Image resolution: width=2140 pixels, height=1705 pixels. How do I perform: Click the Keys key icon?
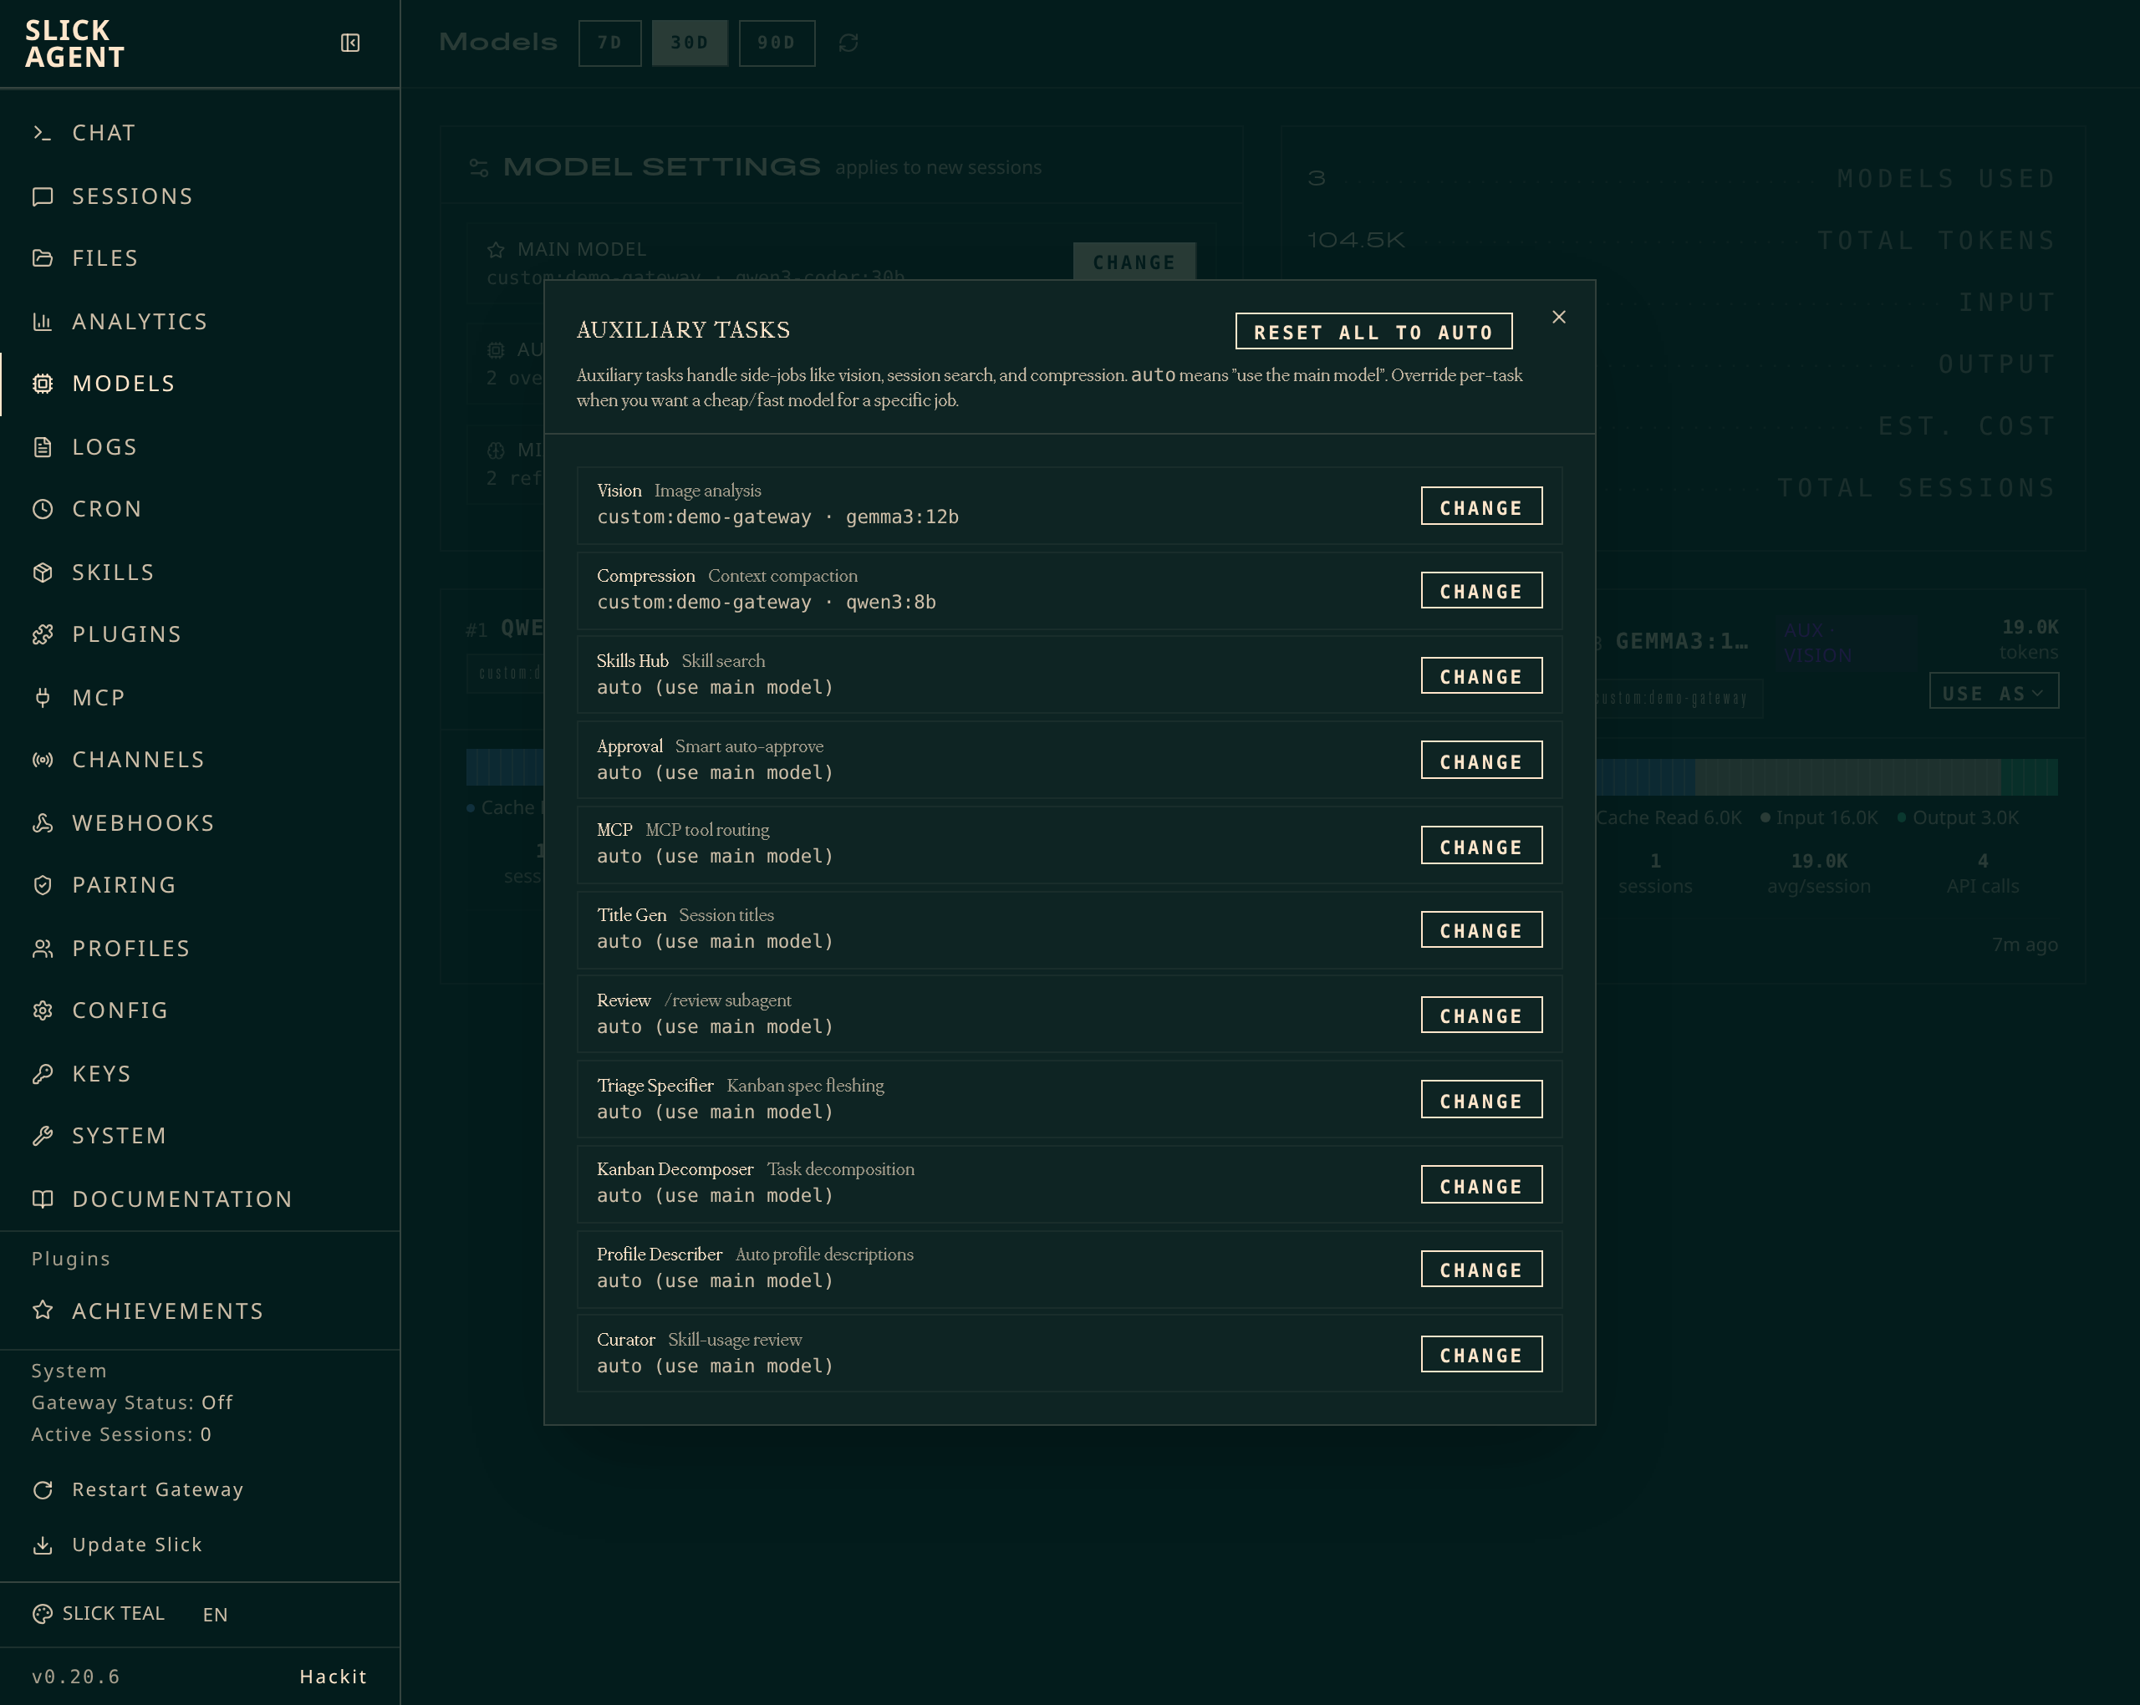(43, 1074)
